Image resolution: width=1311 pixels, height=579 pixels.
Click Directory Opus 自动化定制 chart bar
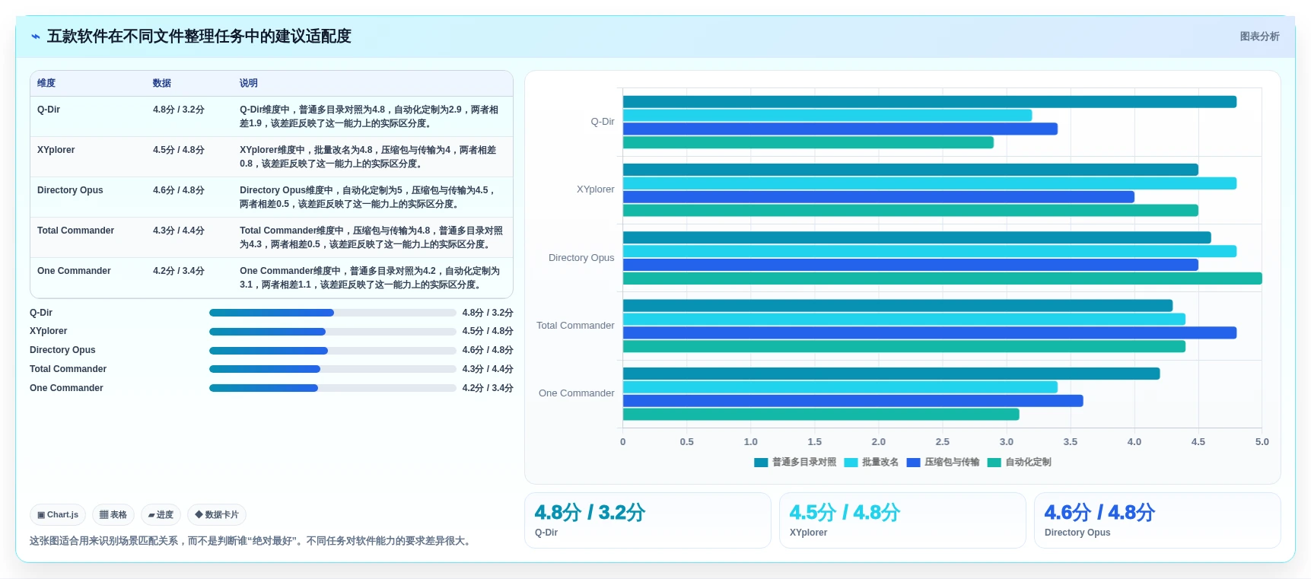[x=943, y=278]
